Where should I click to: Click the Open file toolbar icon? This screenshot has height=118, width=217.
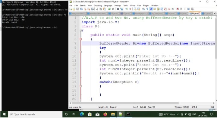(x=74, y=9)
